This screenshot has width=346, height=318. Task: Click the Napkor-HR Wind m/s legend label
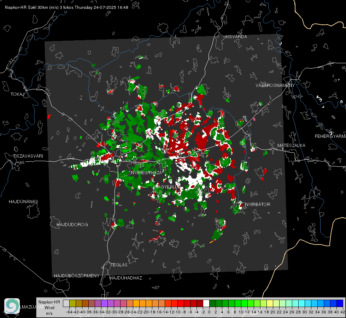tap(49, 308)
